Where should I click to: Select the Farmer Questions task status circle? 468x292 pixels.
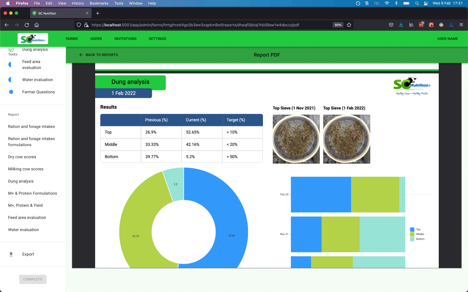coord(11,92)
